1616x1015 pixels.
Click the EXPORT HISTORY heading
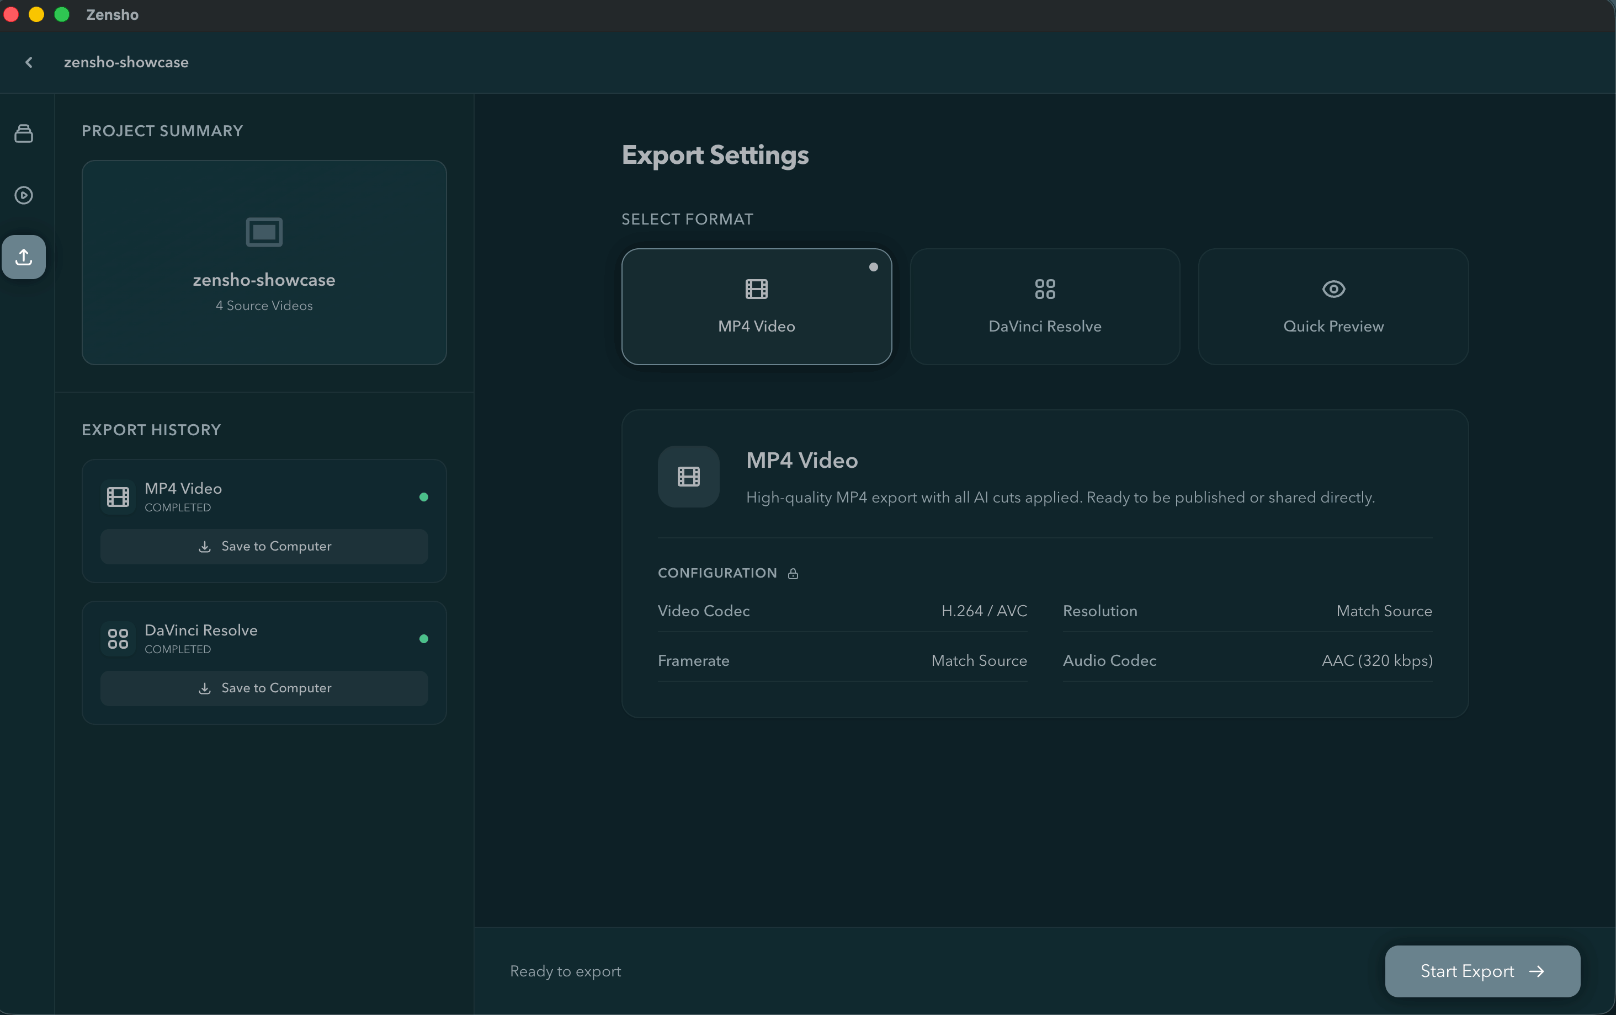(151, 430)
